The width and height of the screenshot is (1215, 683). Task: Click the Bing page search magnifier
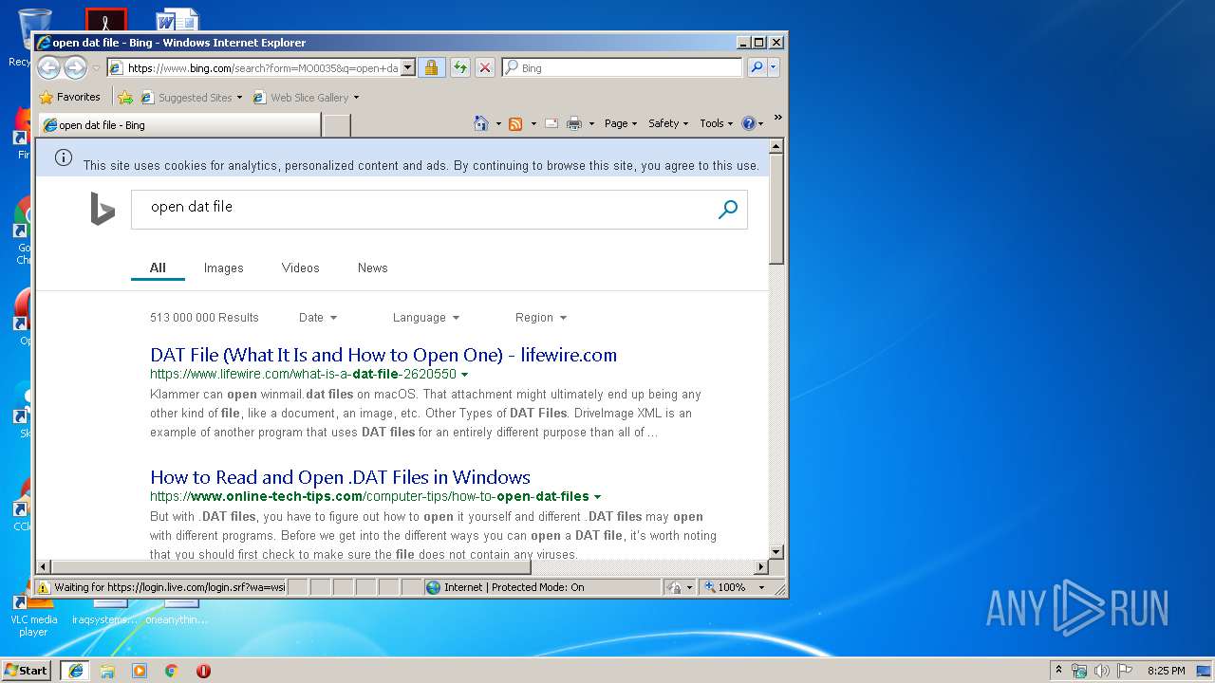click(x=728, y=210)
